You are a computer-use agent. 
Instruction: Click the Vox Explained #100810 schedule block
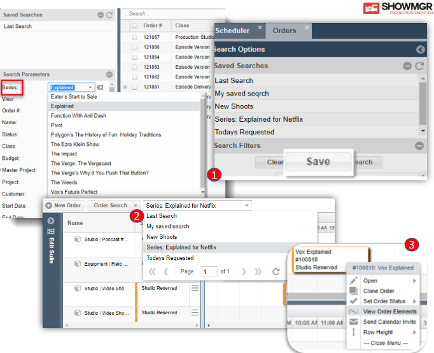[x=330, y=259]
